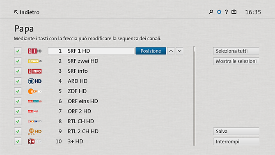Click the Salva button

pyautogui.click(x=236, y=131)
